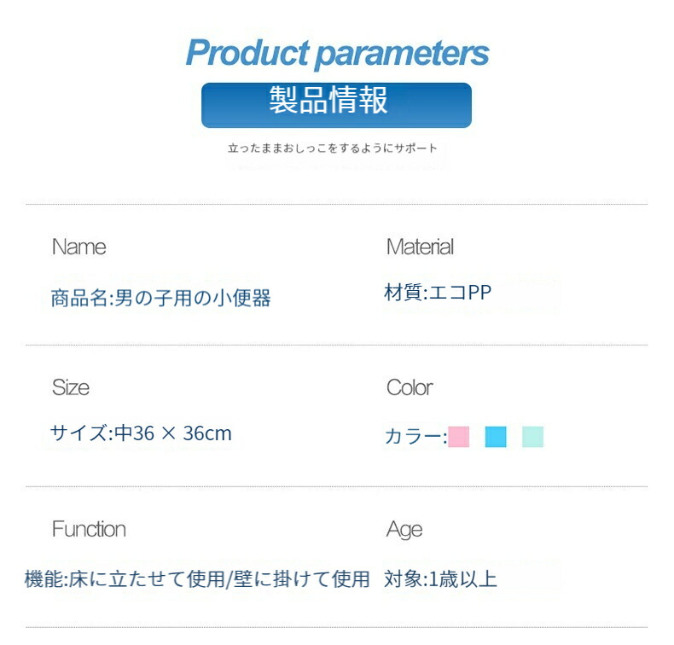Viewport: 674px width, 645px height.
Task: Select the material value 材質:エコPP
Action: click(x=438, y=293)
